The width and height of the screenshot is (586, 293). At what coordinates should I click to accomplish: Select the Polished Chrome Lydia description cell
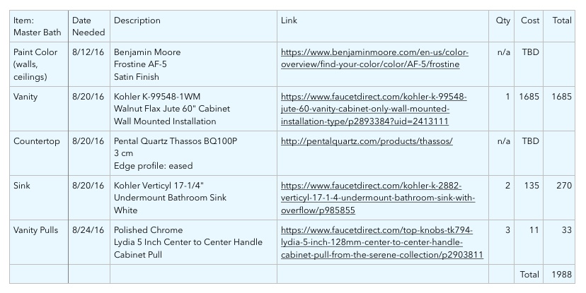[x=194, y=242]
